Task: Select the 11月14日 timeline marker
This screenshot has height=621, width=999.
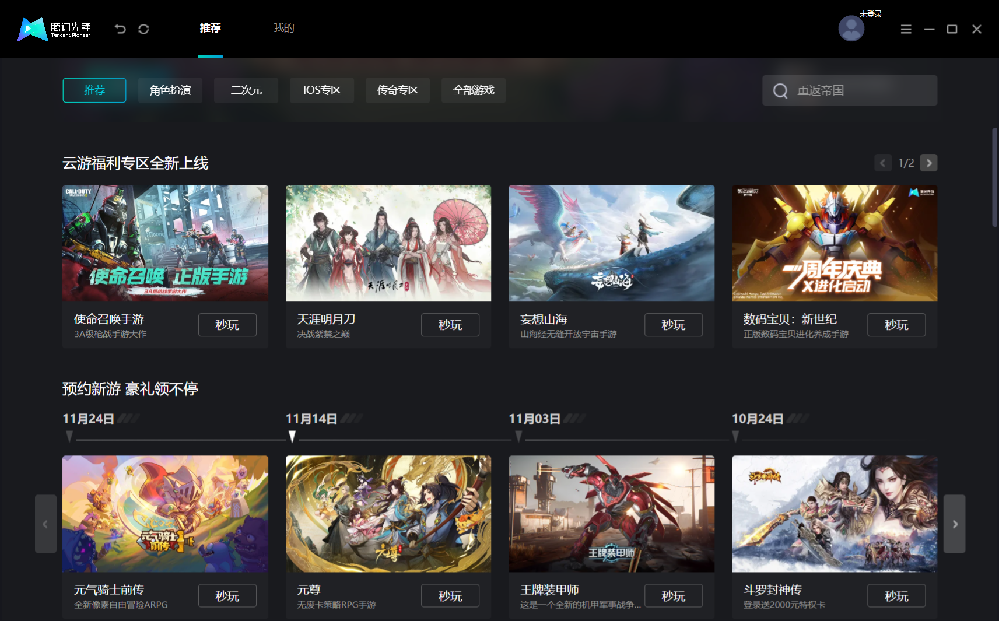Action: click(292, 437)
